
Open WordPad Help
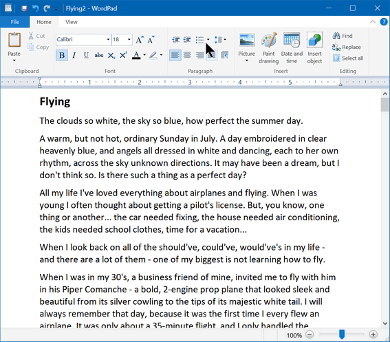(x=384, y=22)
